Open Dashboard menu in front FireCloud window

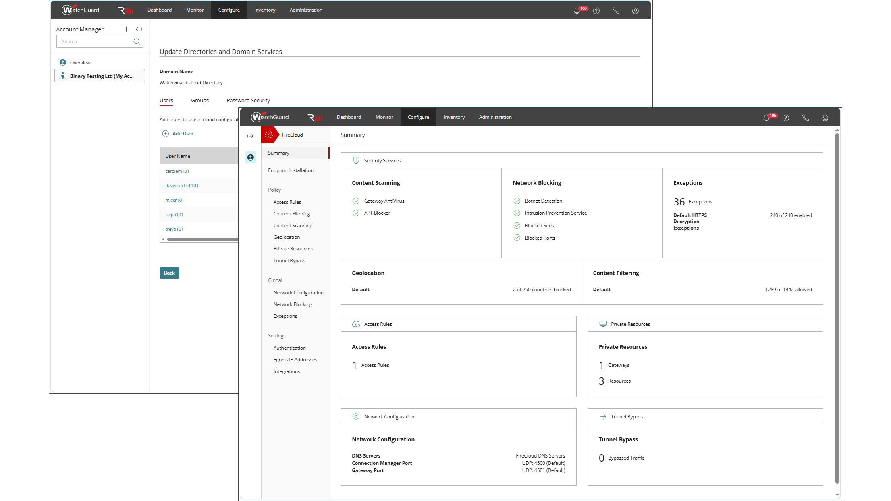click(349, 117)
